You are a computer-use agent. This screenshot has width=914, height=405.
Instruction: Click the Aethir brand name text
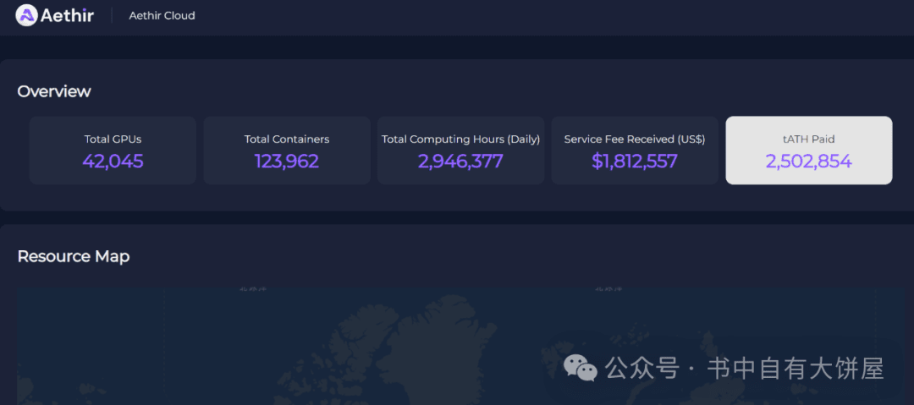point(67,16)
